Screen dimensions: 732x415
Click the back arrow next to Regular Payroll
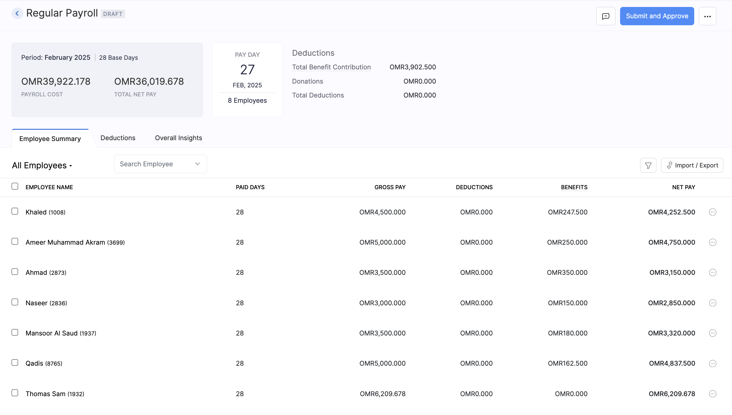[x=17, y=13]
